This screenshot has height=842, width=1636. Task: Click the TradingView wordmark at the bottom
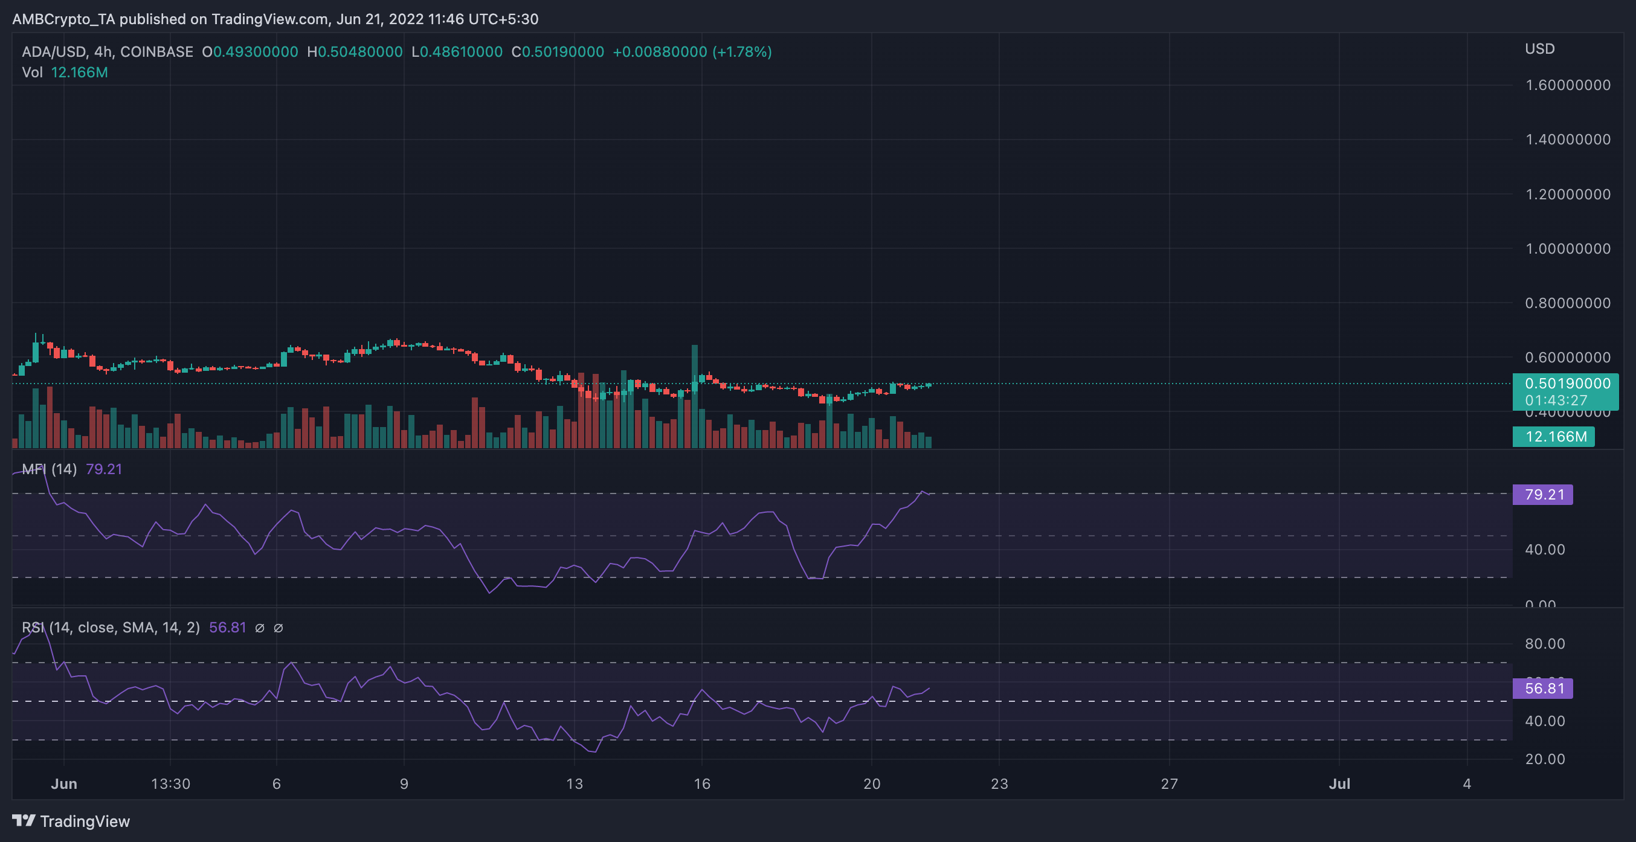[x=85, y=821]
